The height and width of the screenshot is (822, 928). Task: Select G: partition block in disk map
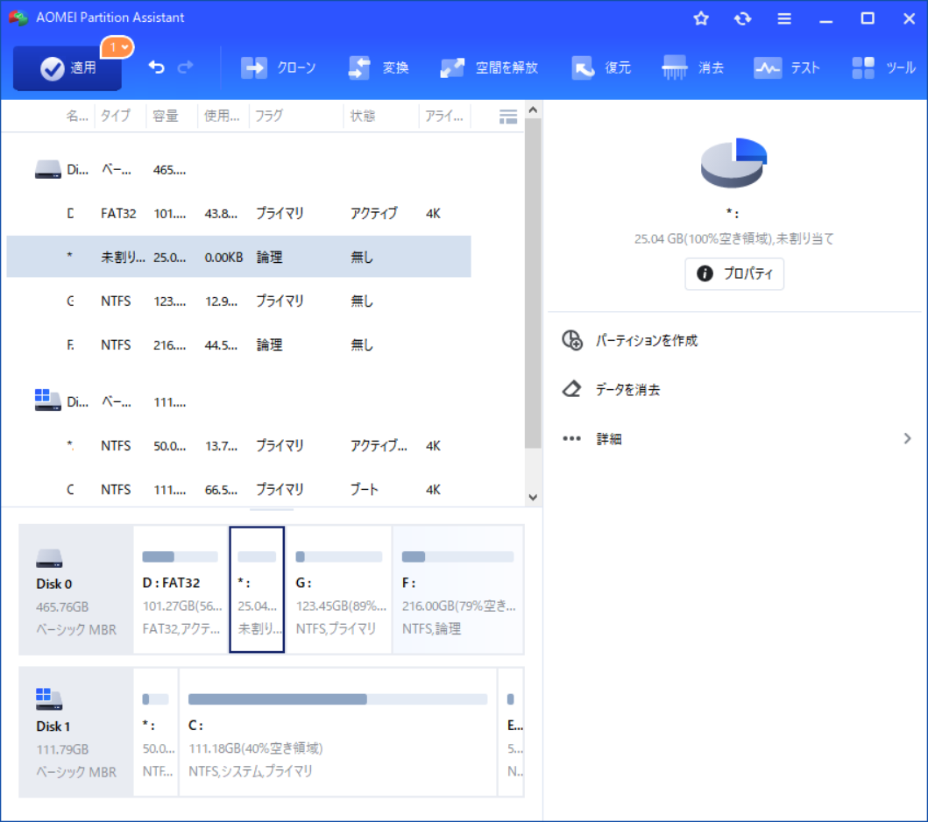coord(338,590)
